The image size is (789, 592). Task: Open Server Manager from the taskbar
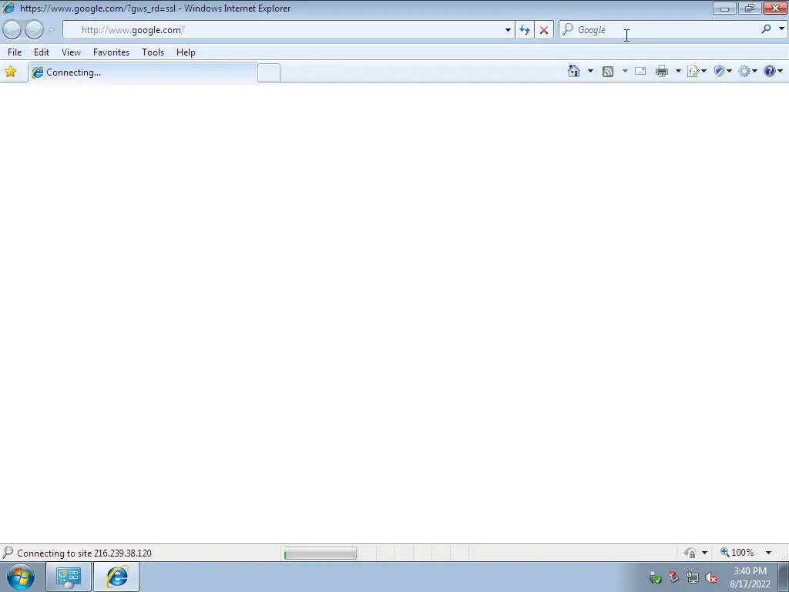coord(69,577)
